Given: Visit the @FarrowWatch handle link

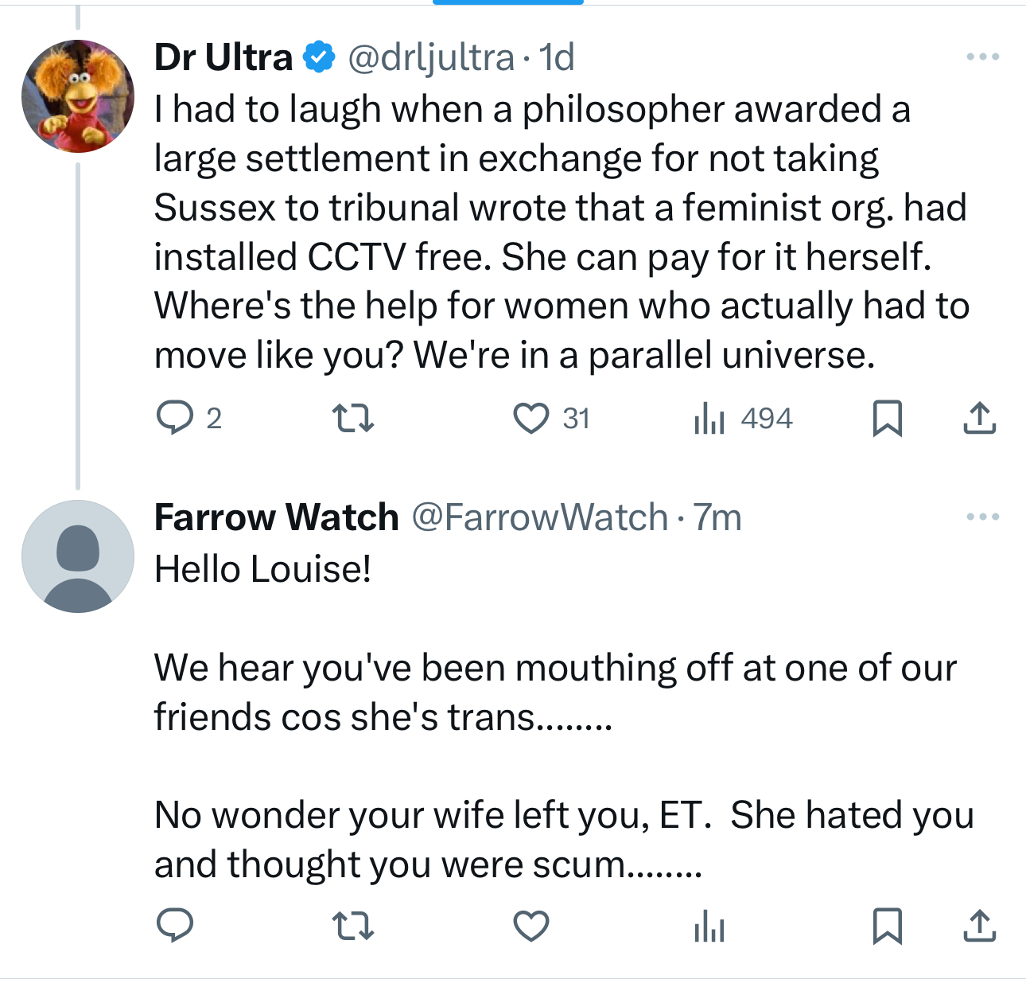Looking at the screenshot, I should point(539,517).
